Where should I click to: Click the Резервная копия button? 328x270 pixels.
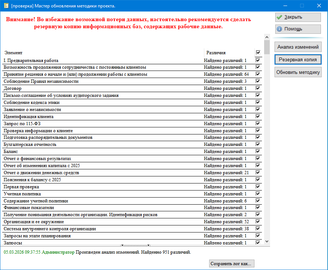(298, 59)
